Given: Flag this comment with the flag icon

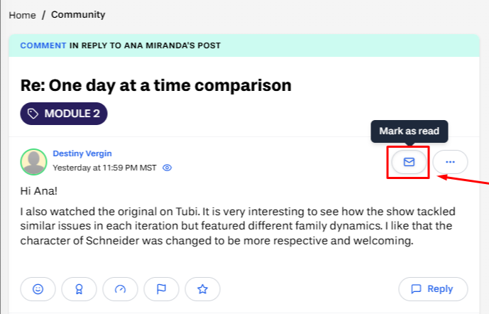Looking at the screenshot, I should [x=161, y=289].
